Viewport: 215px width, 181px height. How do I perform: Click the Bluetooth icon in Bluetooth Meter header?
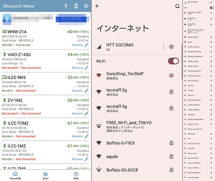[66, 6]
